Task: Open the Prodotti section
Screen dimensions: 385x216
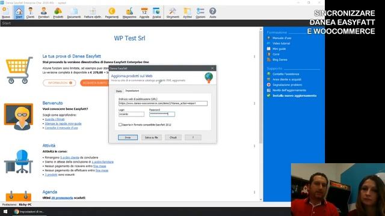Action: (58, 13)
